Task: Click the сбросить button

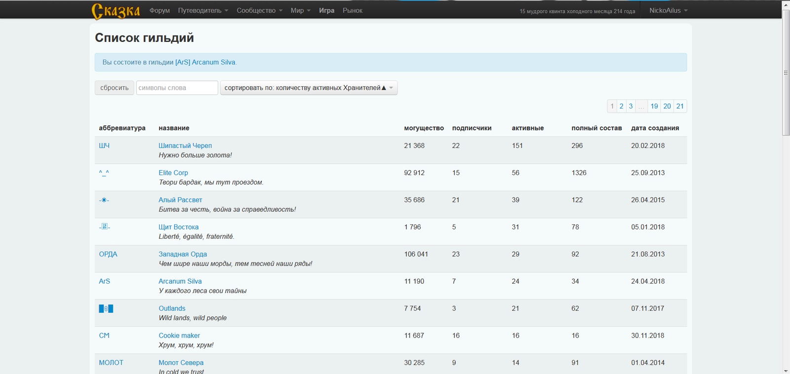Action: [x=115, y=88]
